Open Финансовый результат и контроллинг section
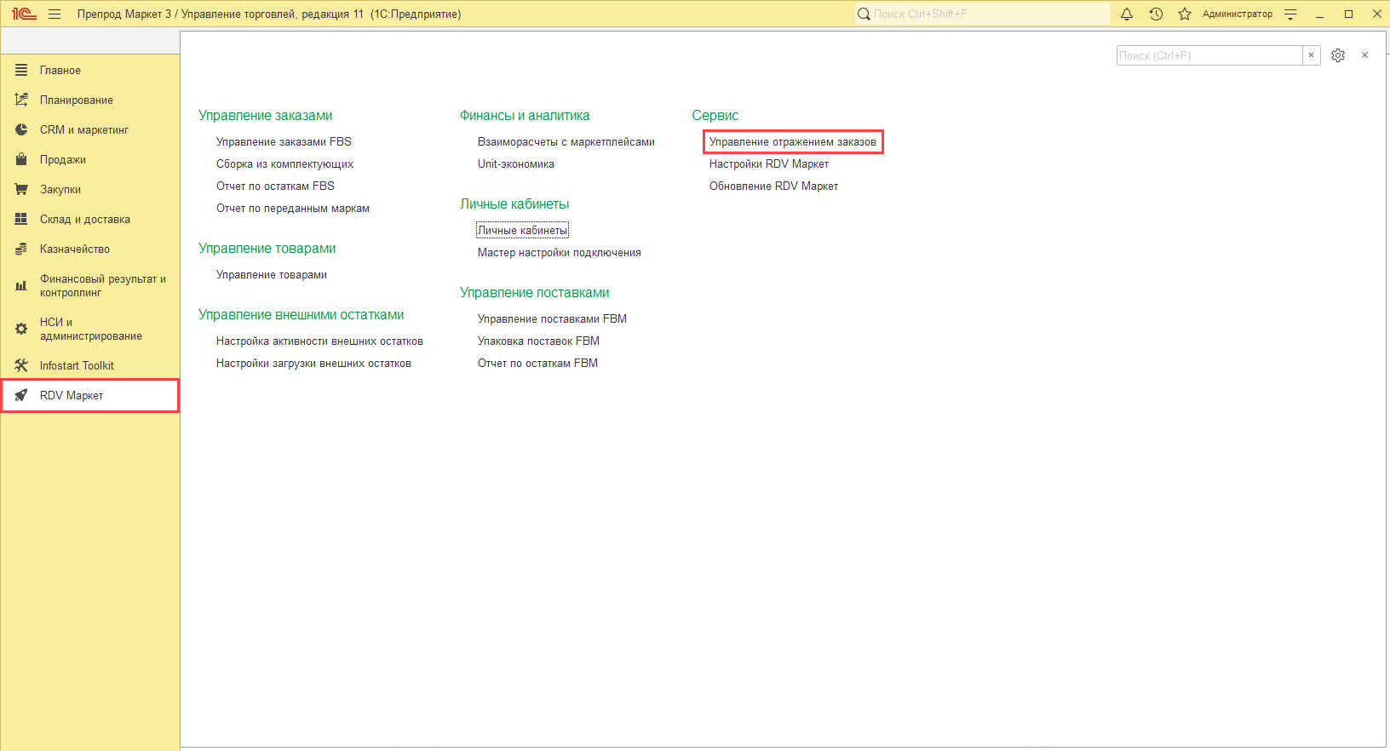 pyautogui.click(x=90, y=285)
